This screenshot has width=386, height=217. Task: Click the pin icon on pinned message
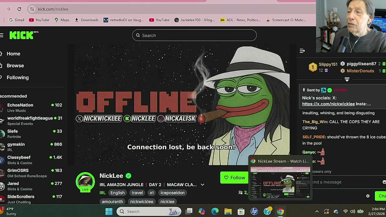pyautogui.click(x=304, y=90)
